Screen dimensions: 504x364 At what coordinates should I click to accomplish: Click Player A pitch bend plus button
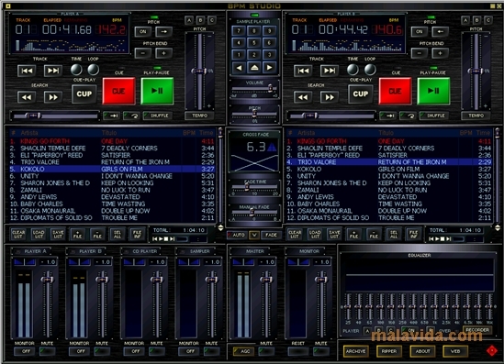163,53
